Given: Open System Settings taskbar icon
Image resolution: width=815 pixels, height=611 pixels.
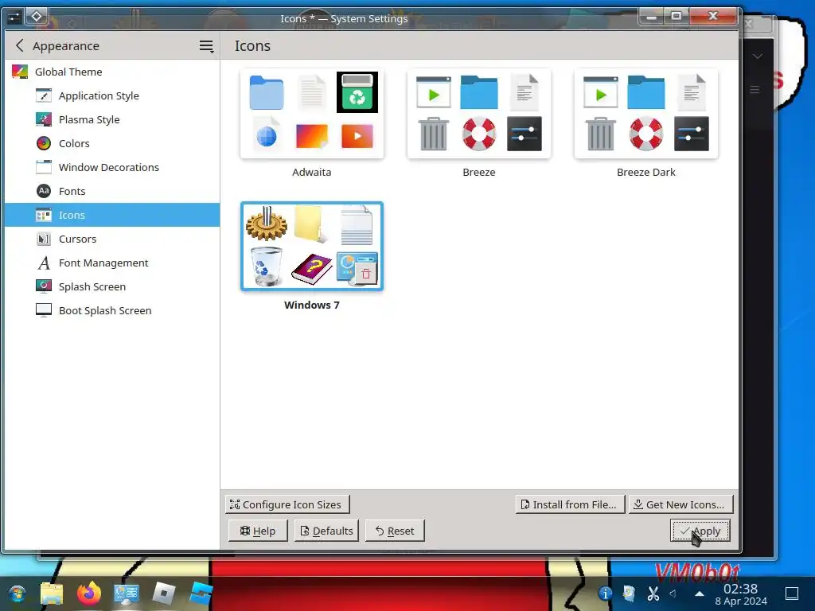Looking at the screenshot, I should point(127,593).
